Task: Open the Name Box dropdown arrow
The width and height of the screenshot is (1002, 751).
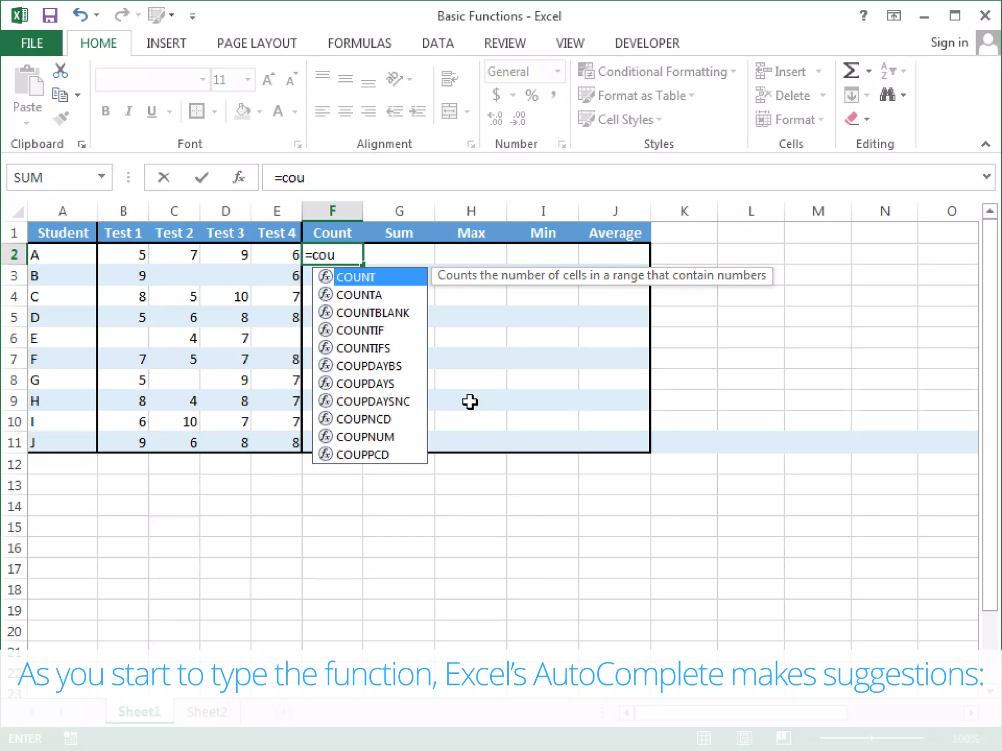Action: [101, 177]
